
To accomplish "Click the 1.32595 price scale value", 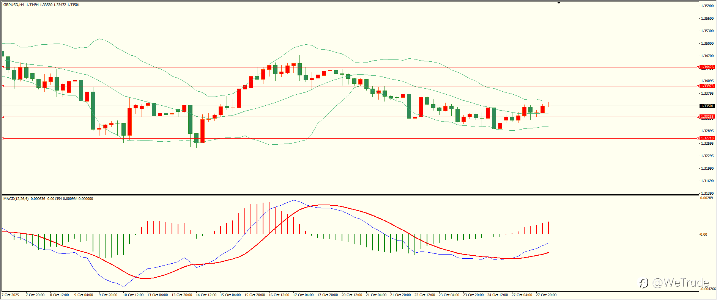I will 707,144.
